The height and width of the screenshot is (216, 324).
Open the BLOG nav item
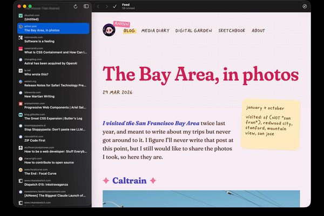[x=130, y=31]
